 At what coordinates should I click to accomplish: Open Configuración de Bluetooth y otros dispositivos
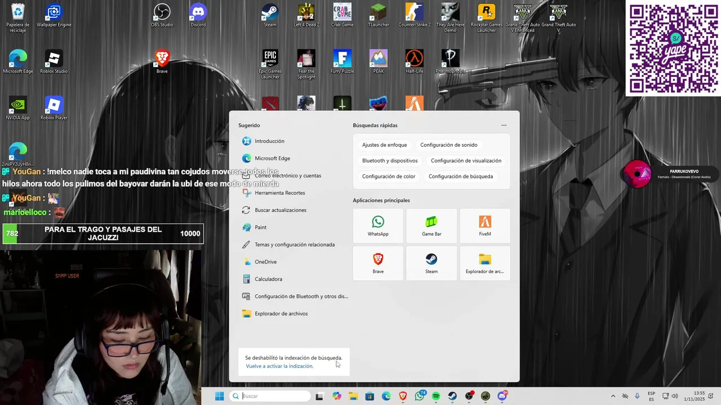(x=293, y=296)
